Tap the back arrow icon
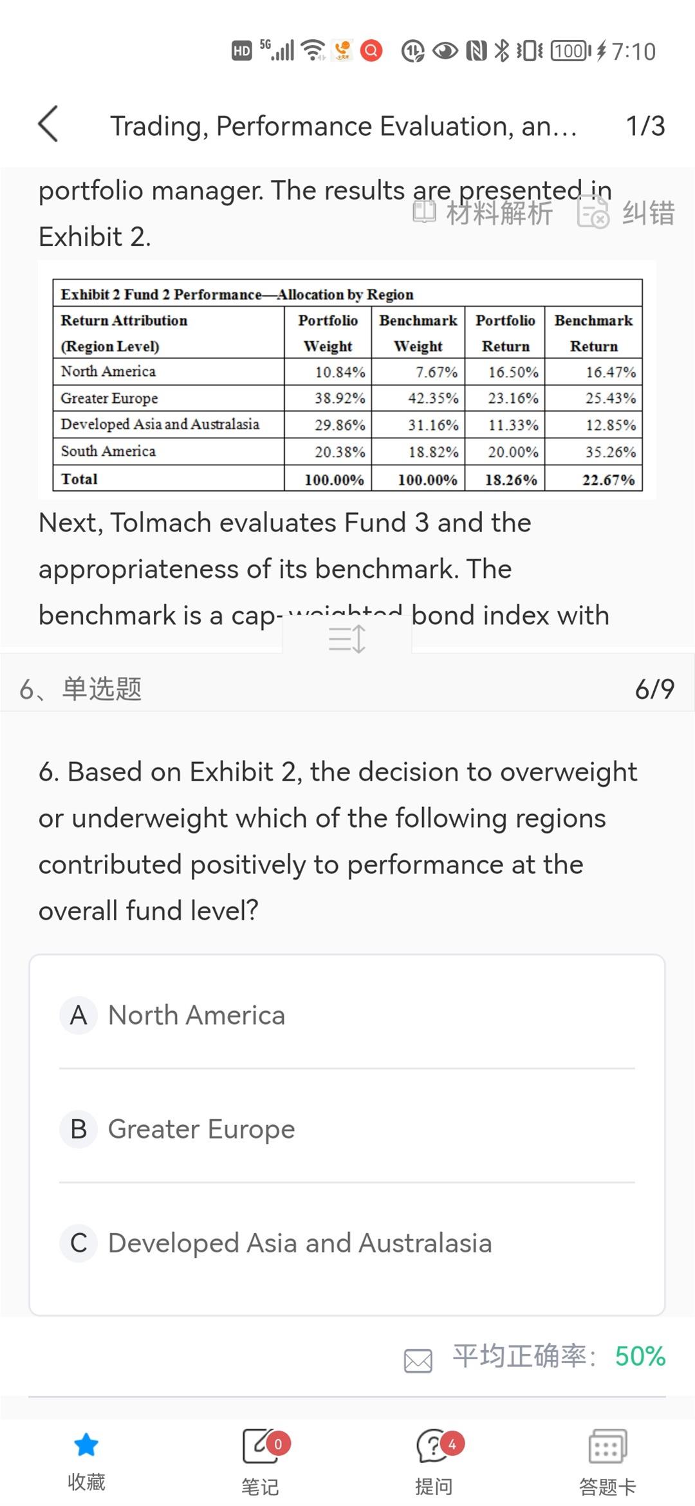This screenshot has width=695, height=1506. pos(49,124)
